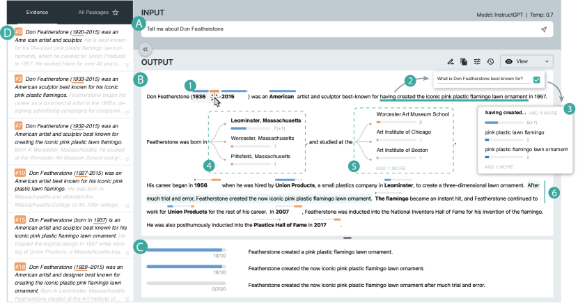The height and width of the screenshot is (303, 578).
Task: Click AND 1 MORE under Art Institute of Boston
Action: click(x=391, y=168)
